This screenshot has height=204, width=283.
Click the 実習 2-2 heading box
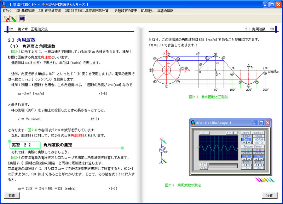click(x=25, y=145)
